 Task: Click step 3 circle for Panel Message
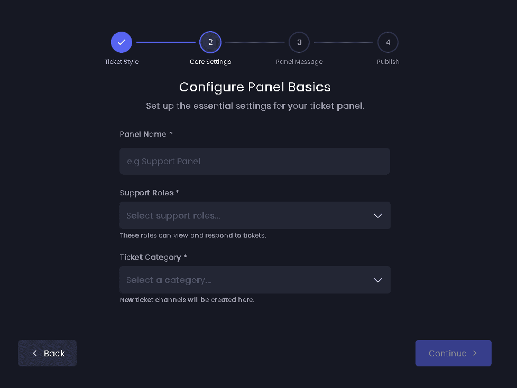(x=299, y=42)
